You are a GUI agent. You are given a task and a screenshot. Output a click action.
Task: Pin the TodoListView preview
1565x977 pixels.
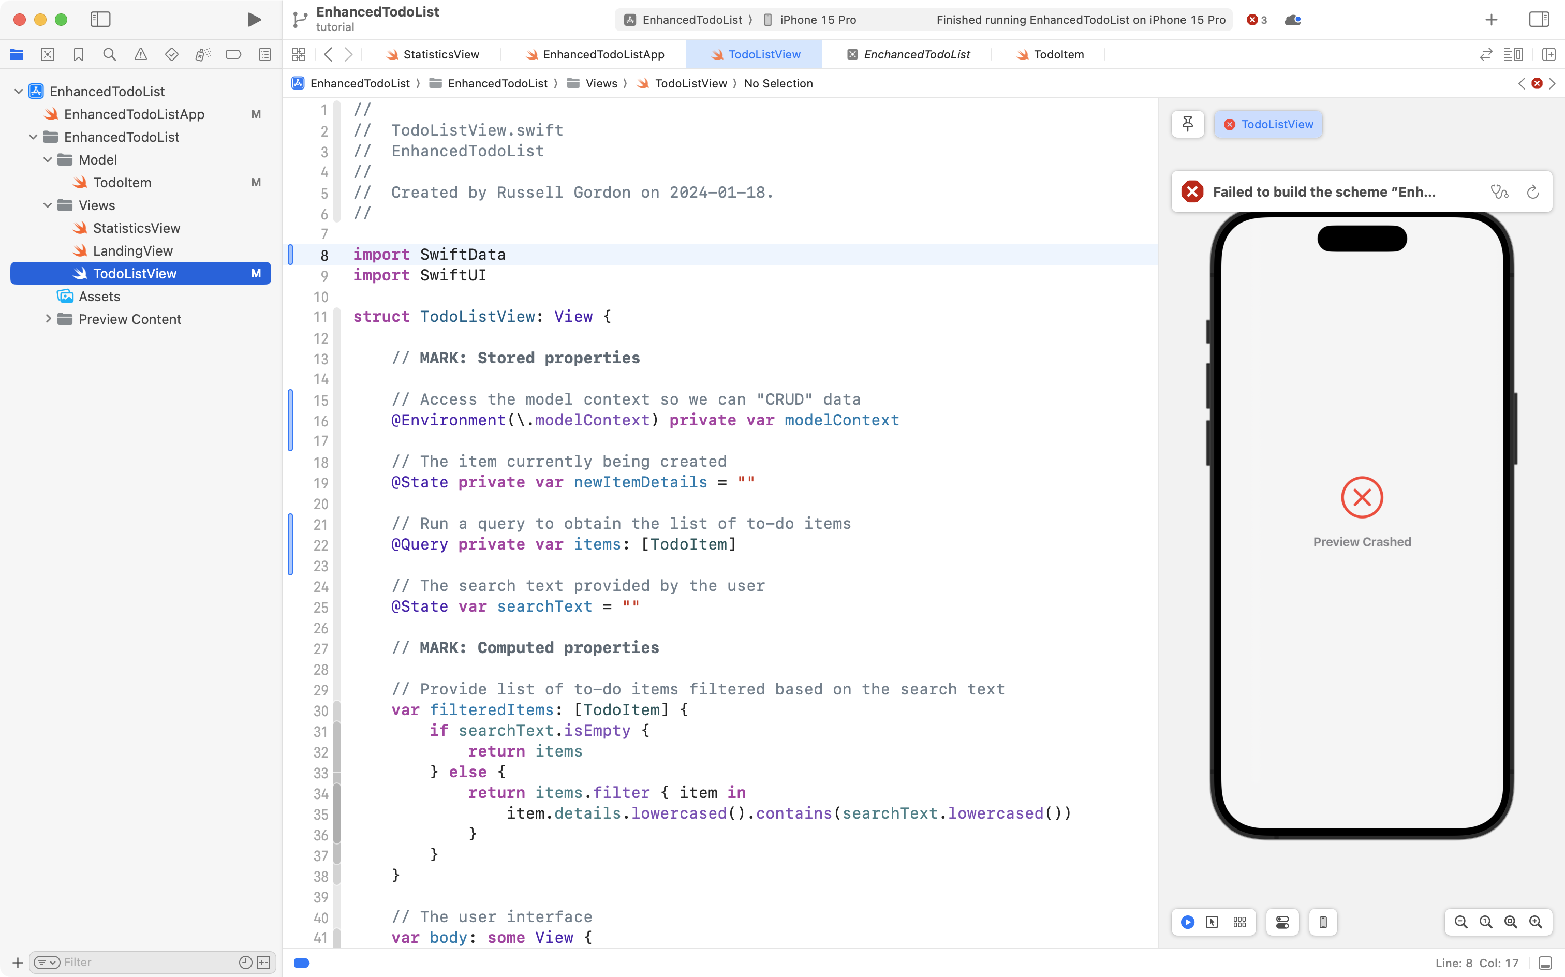click(x=1188, y=124)
